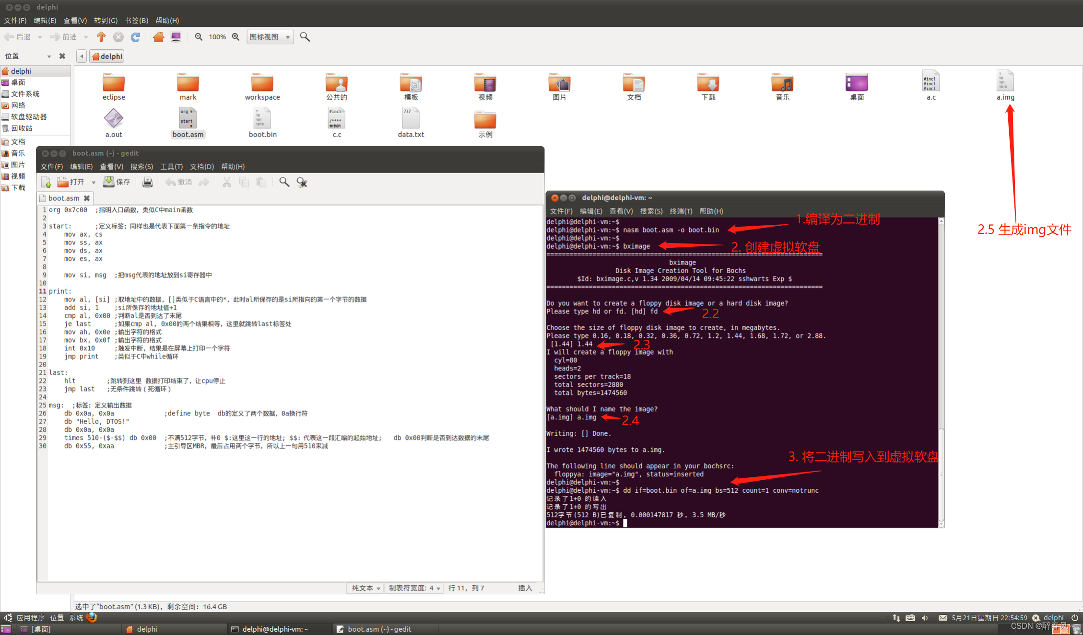Click the find and replace icon in gedit
Image resolution: width=1083 pixels, height=635 pixels.
point(302,182)
